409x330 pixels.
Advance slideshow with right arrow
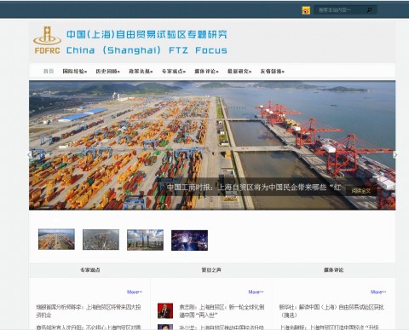pos(395,154)
